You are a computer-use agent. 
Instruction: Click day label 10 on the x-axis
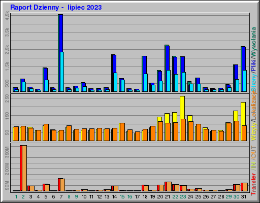(x=84, y=197)
